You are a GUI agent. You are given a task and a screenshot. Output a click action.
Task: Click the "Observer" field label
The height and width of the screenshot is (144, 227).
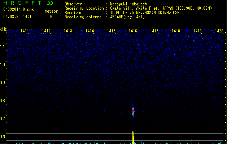pyautogui.click(x=73, y=4)
